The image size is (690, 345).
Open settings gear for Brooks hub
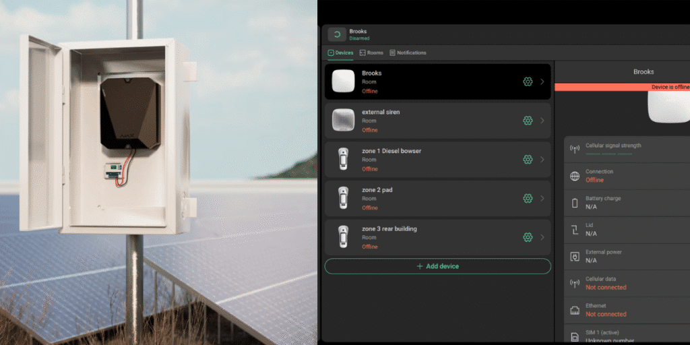[x=528, y=82]
